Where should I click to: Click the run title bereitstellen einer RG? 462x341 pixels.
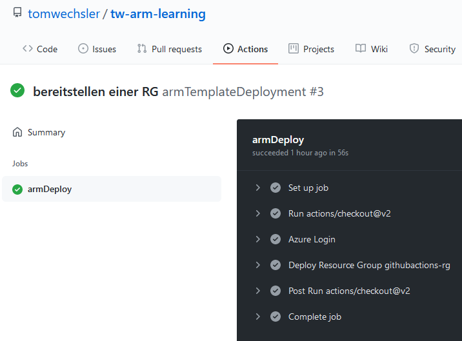(x=95, y=92)
